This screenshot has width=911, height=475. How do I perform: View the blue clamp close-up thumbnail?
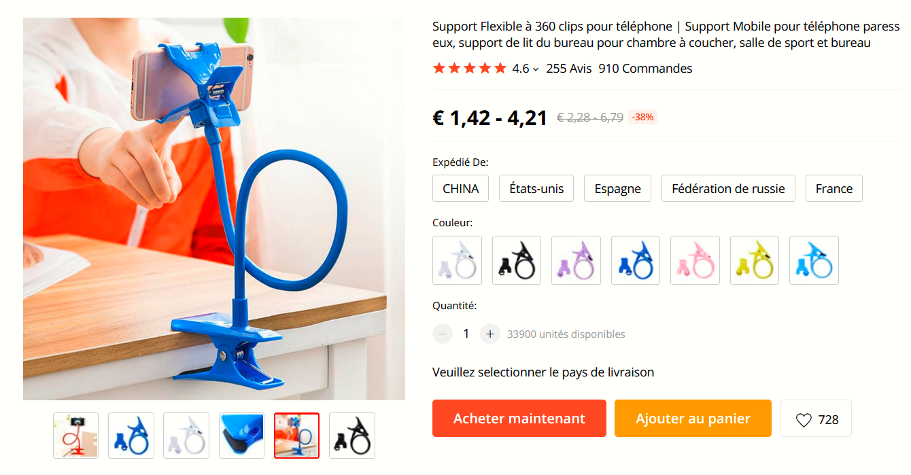[x=241, y=436]
